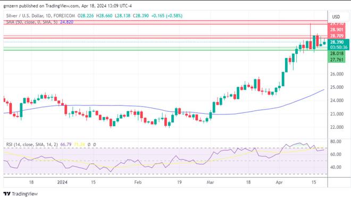This screenshot has height=198, width=351.
Task: Click the 2024 label on time axis
Action: point(62,183)
